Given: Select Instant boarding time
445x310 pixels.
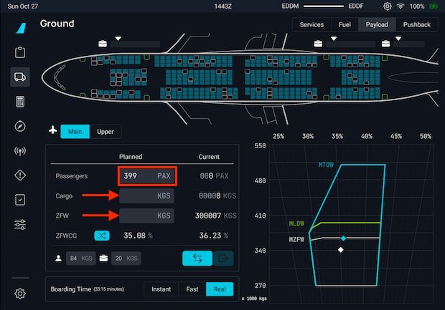Looking at the screenshot, I should pos(161,289).
